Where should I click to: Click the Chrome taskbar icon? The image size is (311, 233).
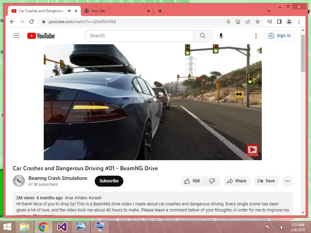click(x=43, y=227)
